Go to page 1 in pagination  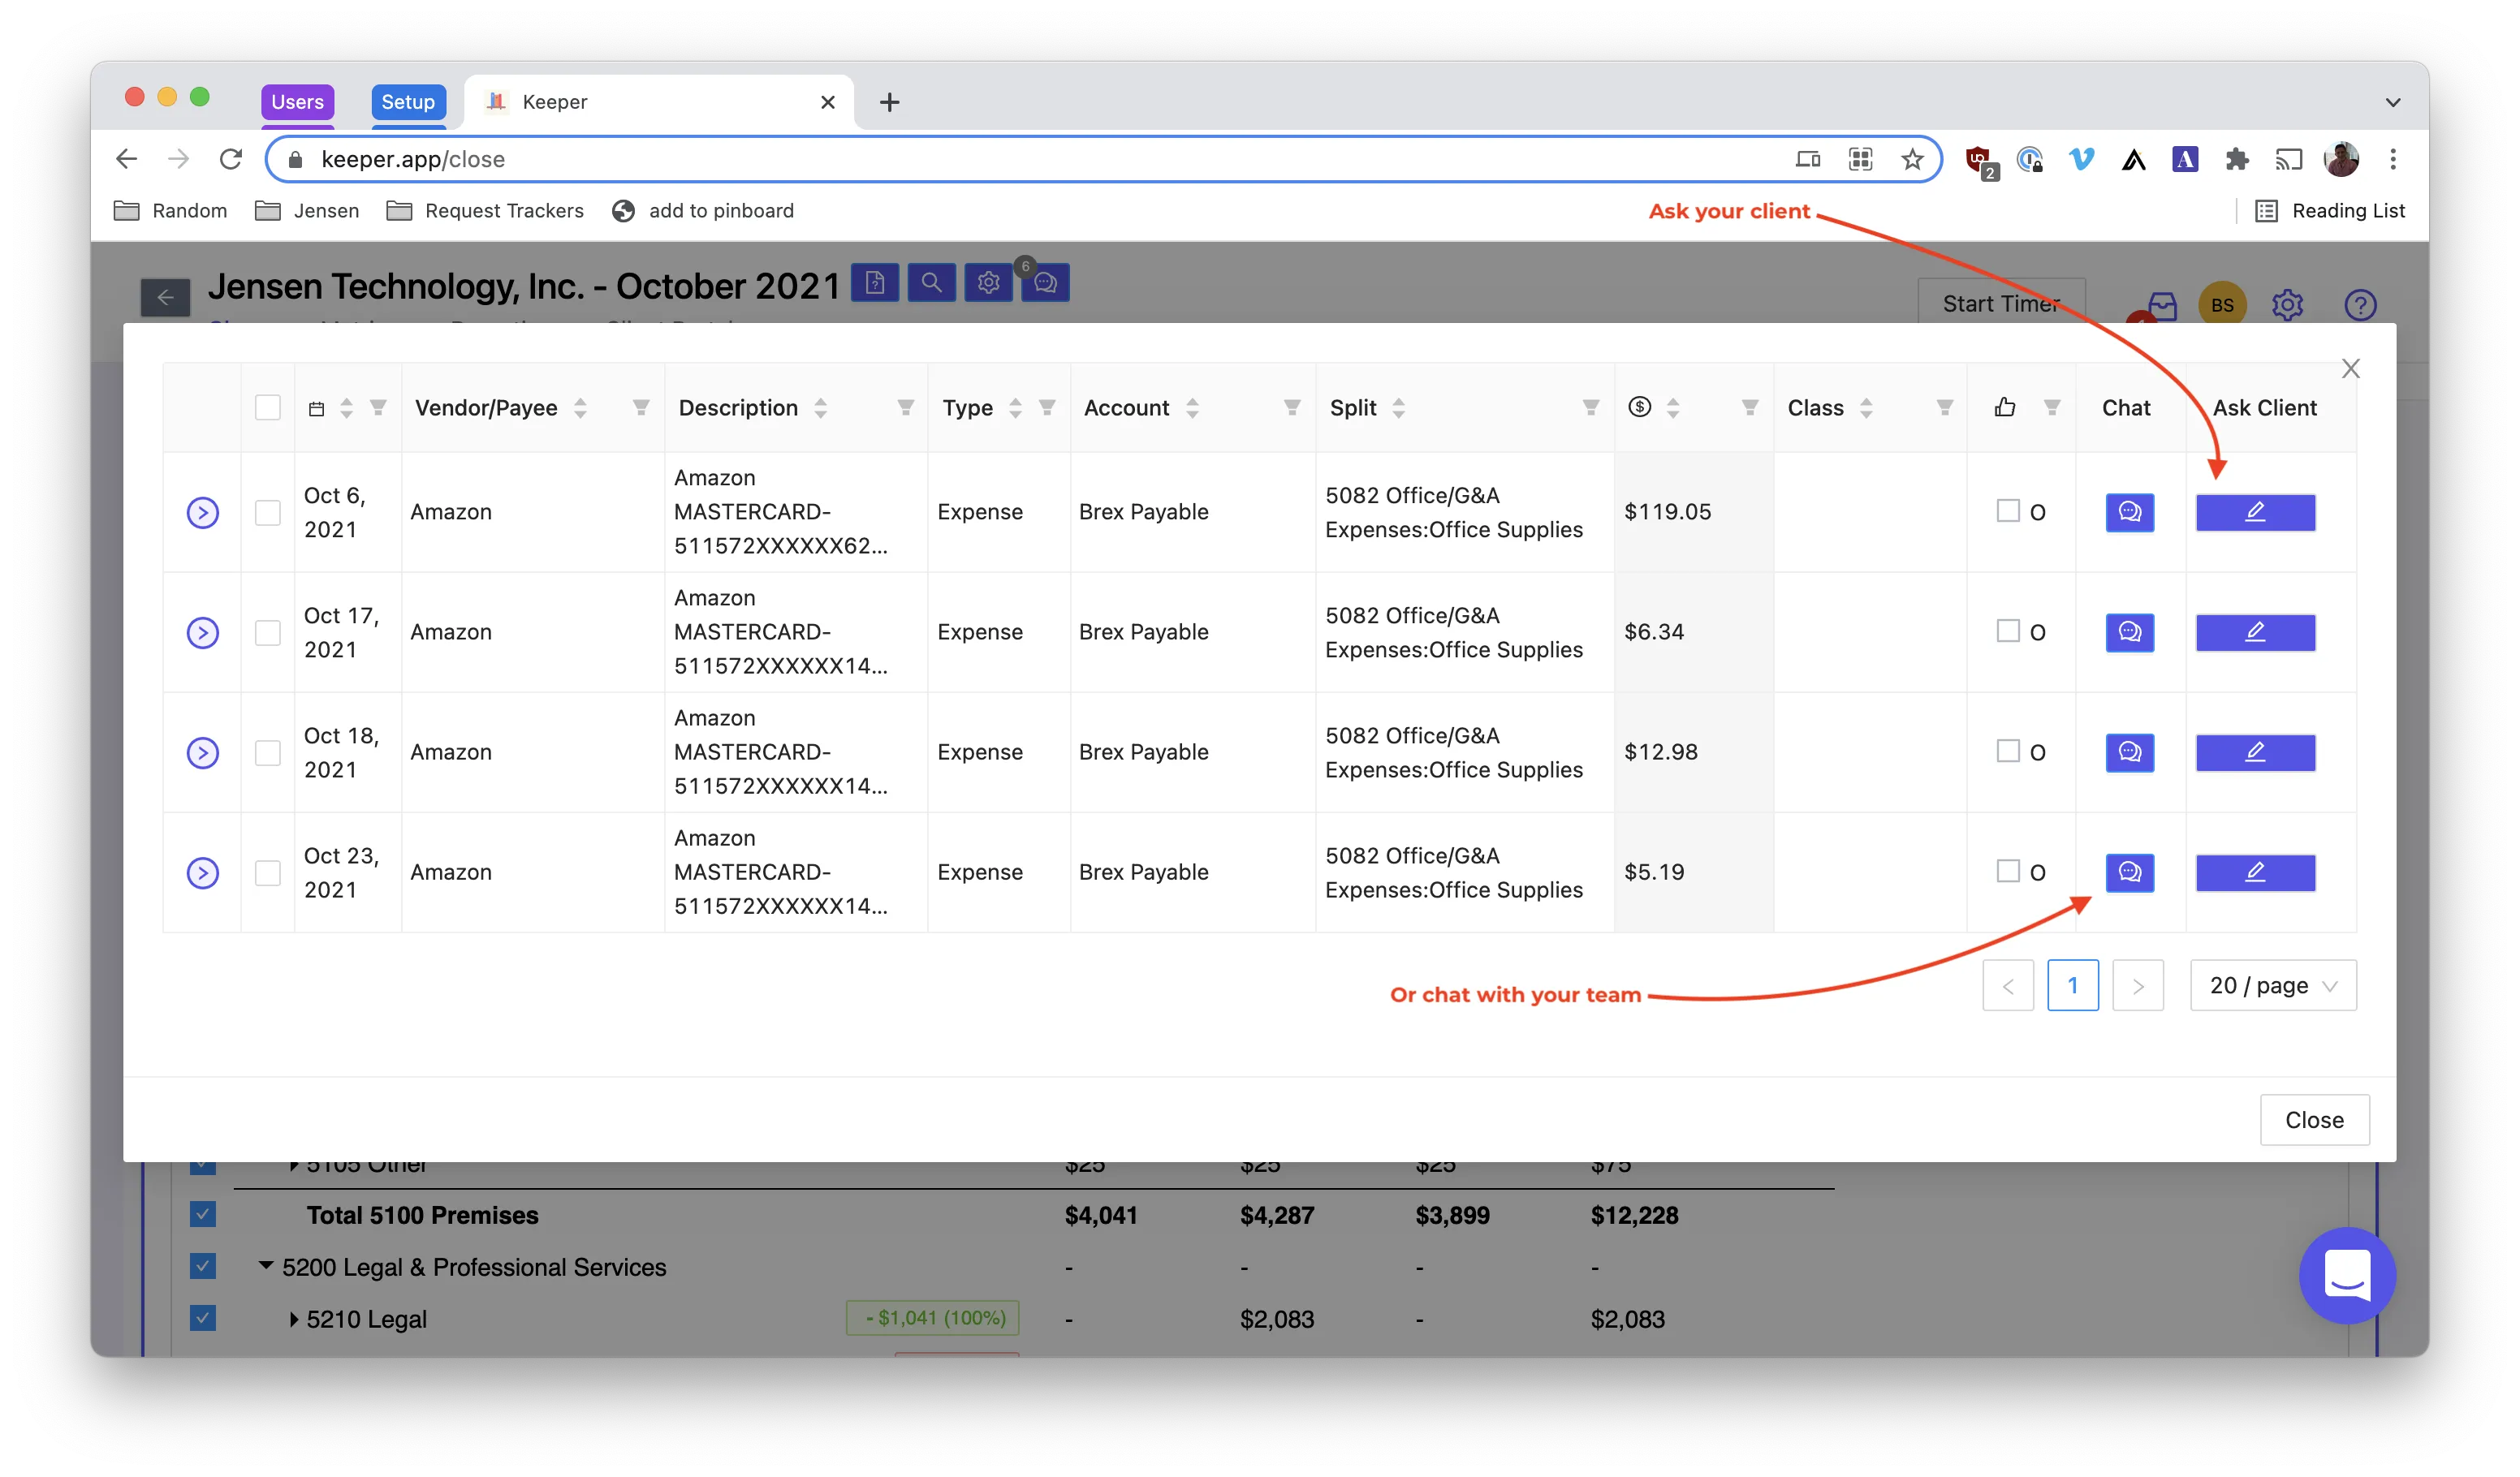click(2072, 985)
